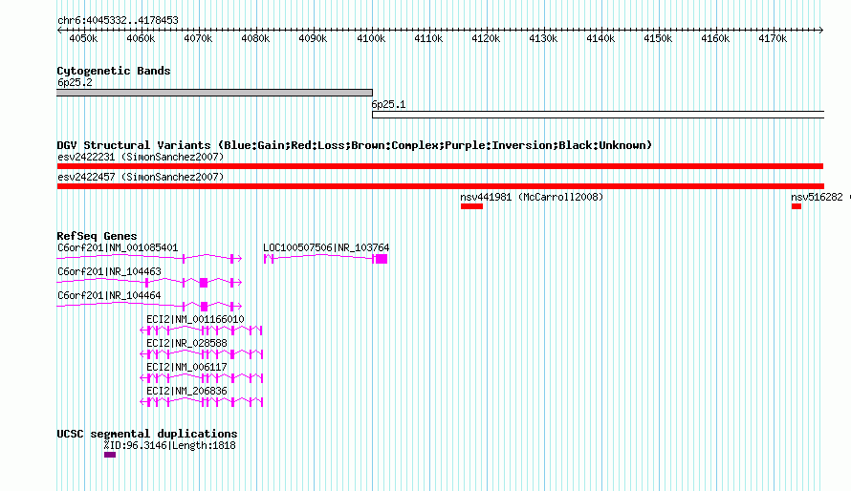The height and width of the screenshot is (491, 851).
Task: Click the 4080k ruler position
Action: 255,38
